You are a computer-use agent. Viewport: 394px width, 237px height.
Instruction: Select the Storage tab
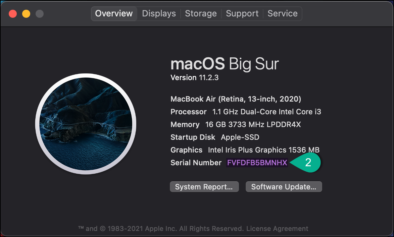click(201, 14)
